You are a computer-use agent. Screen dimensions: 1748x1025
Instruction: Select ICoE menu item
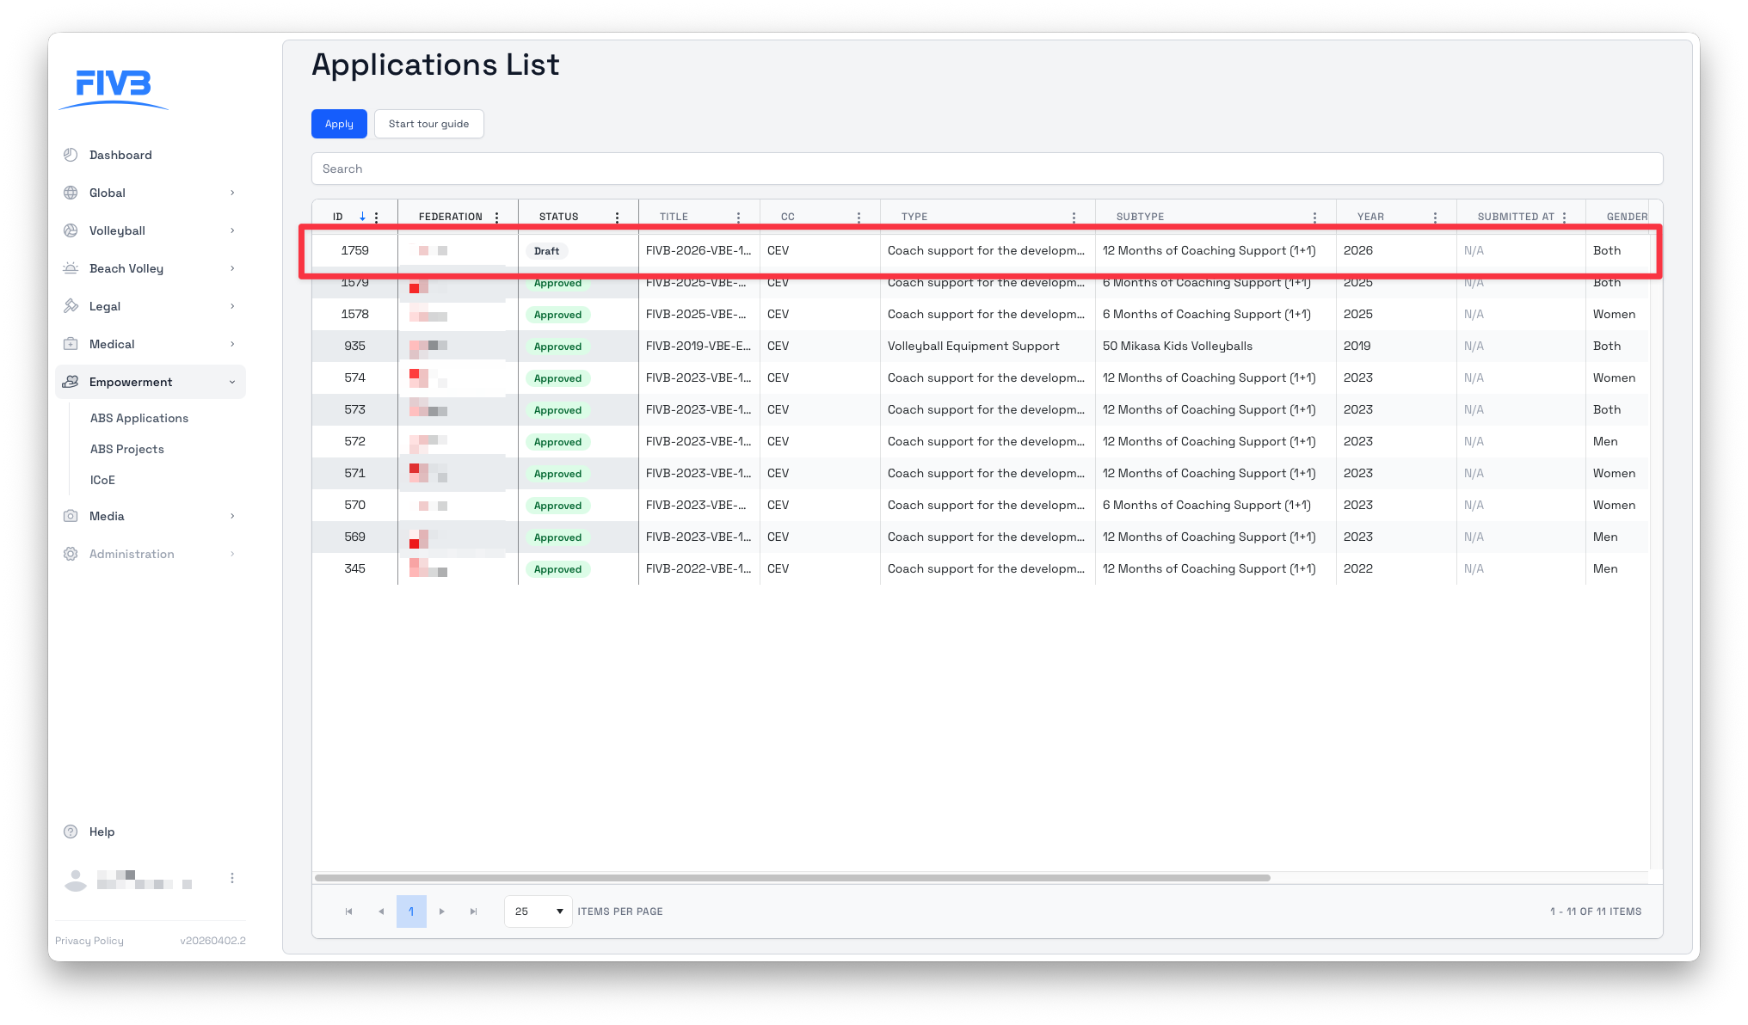click(102, 480)
